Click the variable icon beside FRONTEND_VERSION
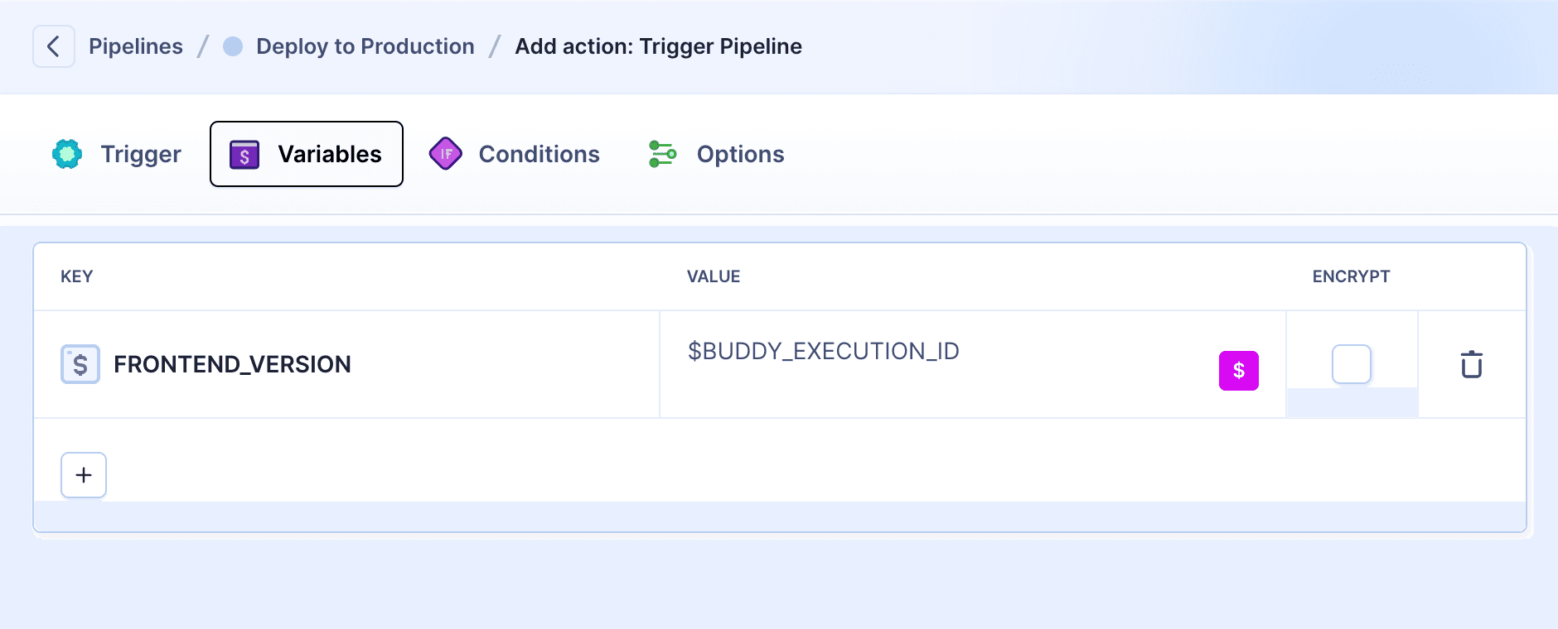This screenshot has width=1558, height=629. [x=80, y=364]
